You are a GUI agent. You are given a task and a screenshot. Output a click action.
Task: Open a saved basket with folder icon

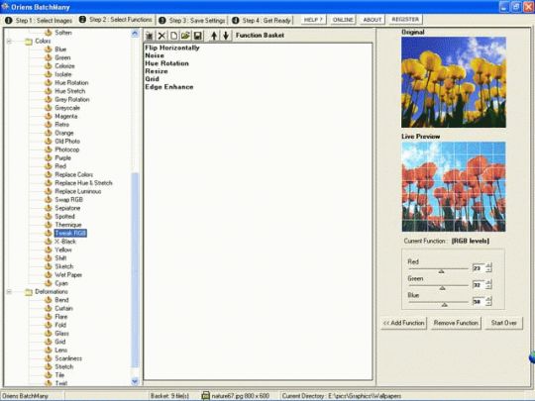185,36
